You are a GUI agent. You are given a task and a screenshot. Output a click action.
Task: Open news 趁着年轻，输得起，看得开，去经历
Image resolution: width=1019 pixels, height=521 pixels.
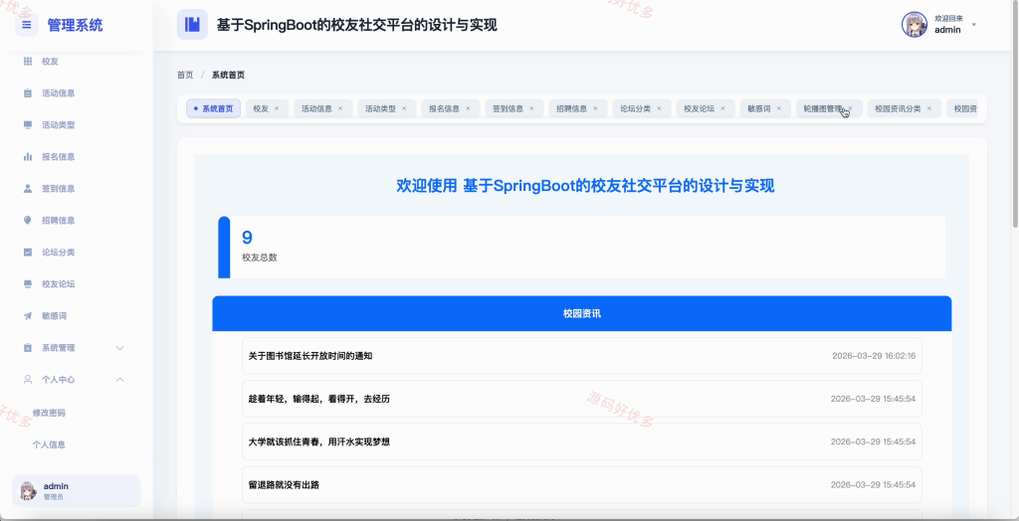(581, 399)
